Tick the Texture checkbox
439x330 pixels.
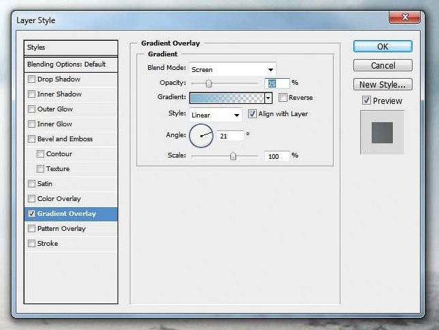(x=41, y=168)
